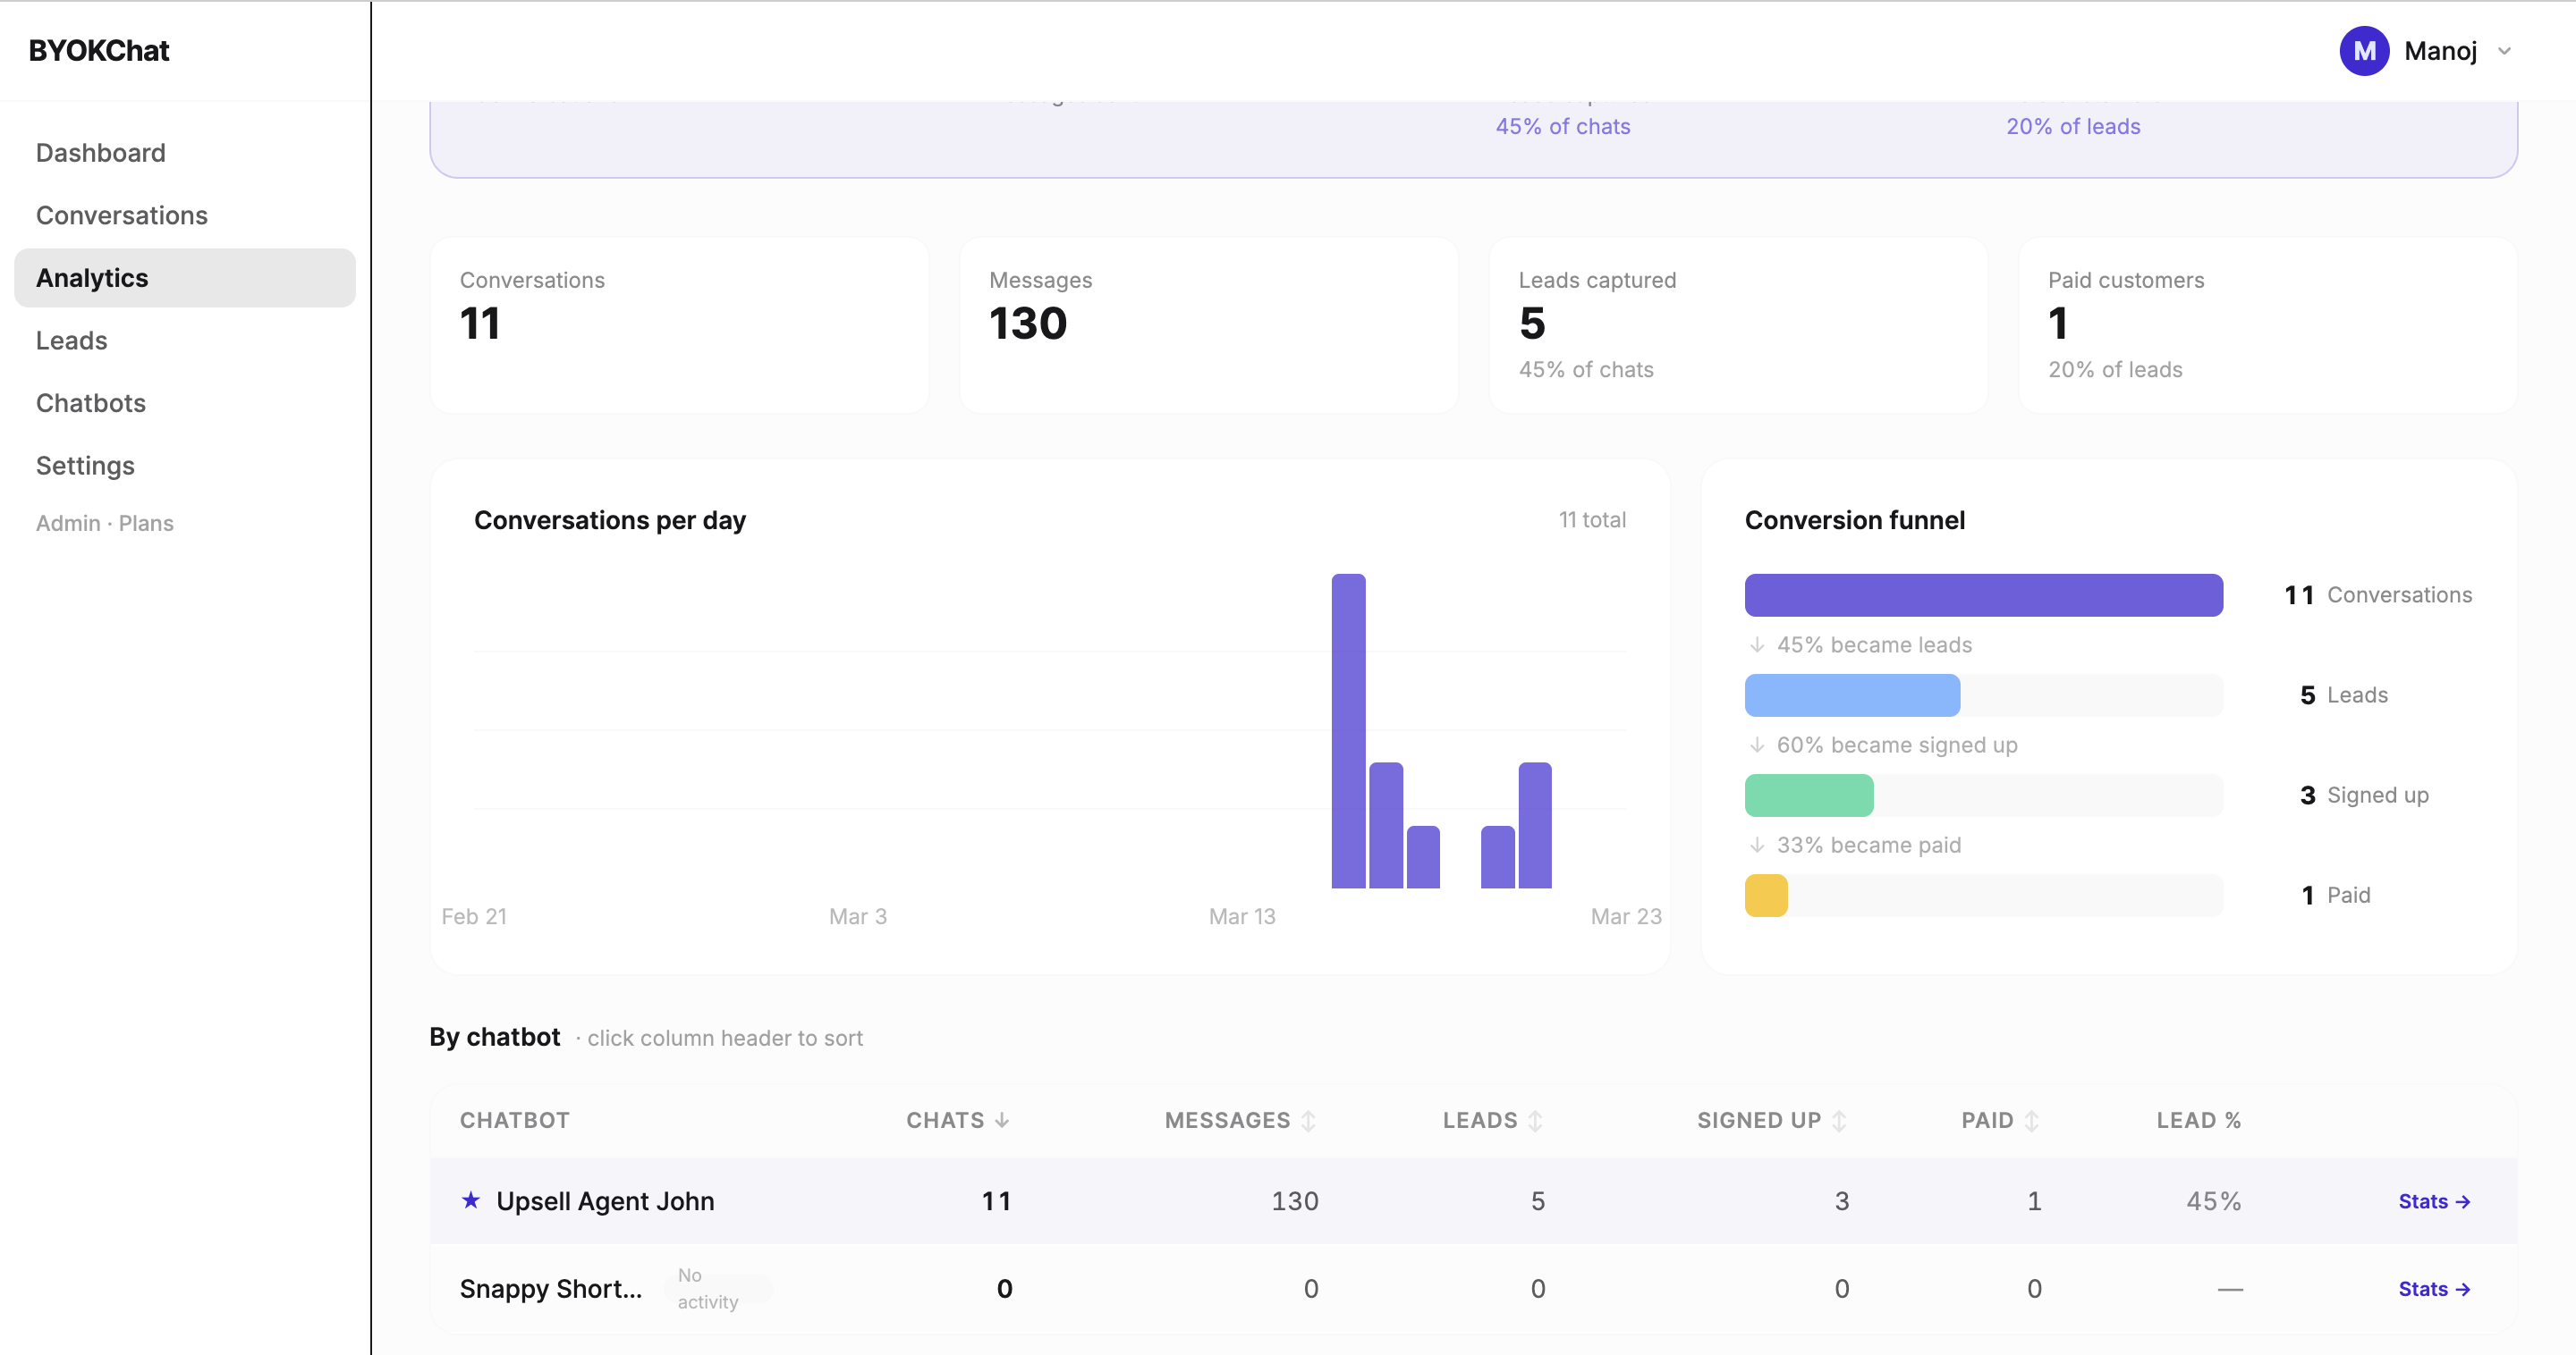The image size is (2576, 1355).
Task: Go to Conversations in the sidebar
Action: point(122,215)
